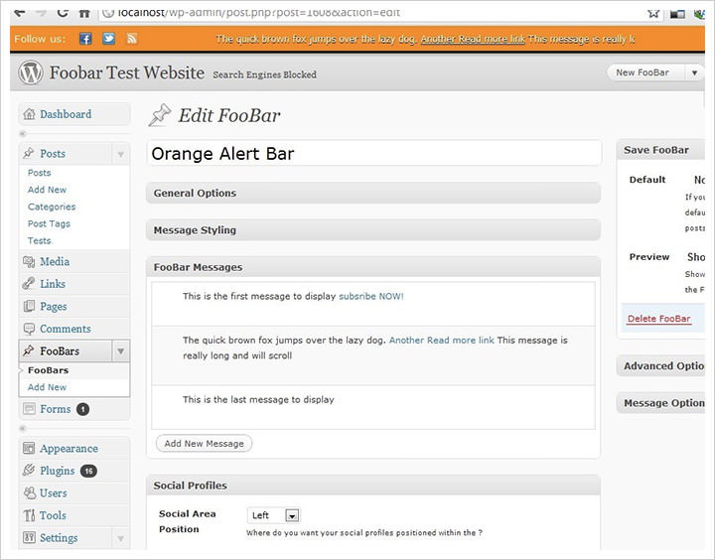This screenshot has width=715, height=560.
Task: Select the last message to display row
Action: (x=373, y=407)
